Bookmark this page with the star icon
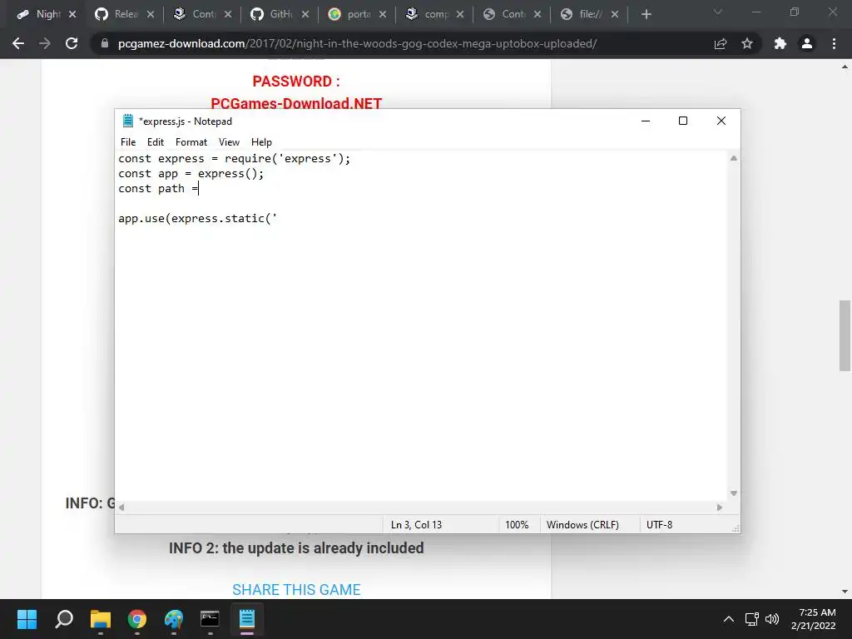Viewport: 852px width, 639px height. click(x=747, y=43)
